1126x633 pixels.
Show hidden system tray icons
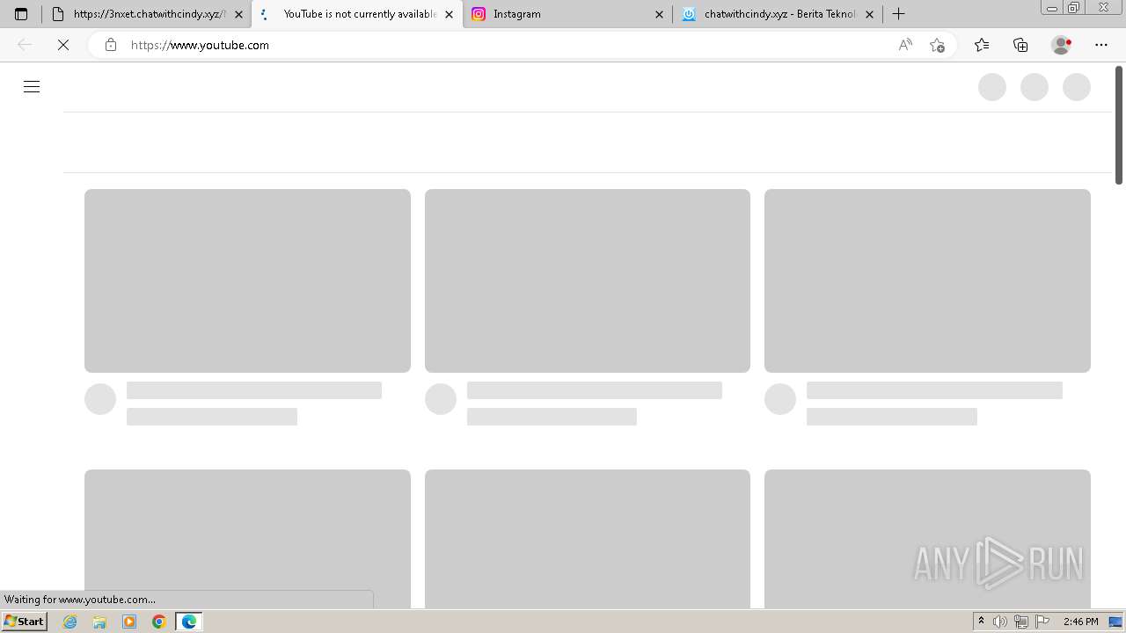981,622
